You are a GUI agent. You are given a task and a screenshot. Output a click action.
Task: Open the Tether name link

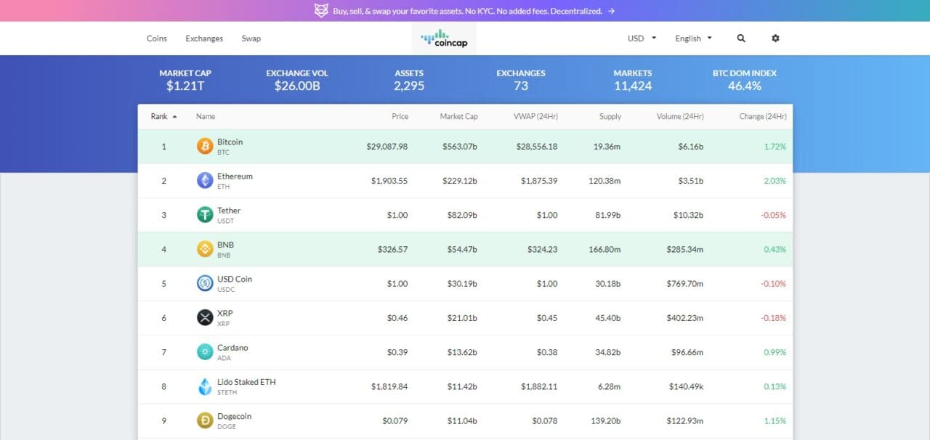point(229,210)
